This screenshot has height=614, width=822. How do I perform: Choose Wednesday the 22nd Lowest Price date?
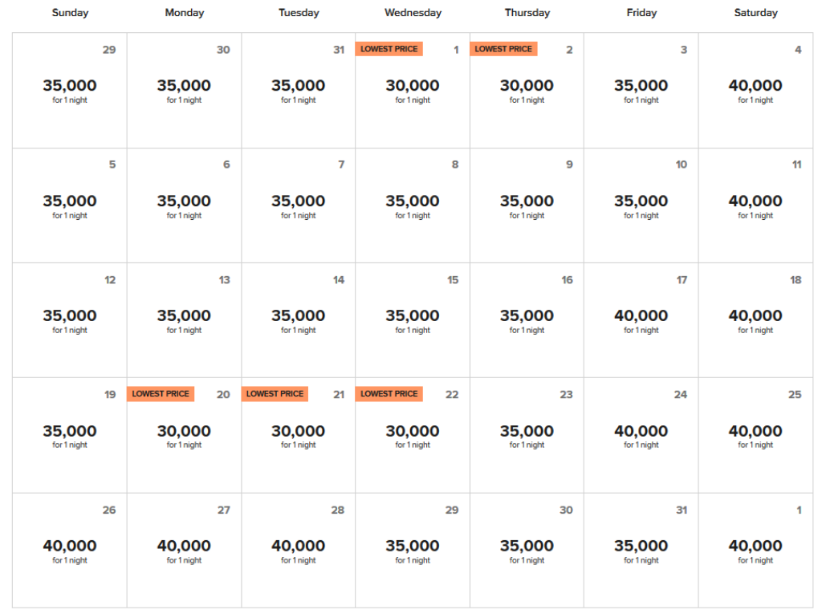413,436
